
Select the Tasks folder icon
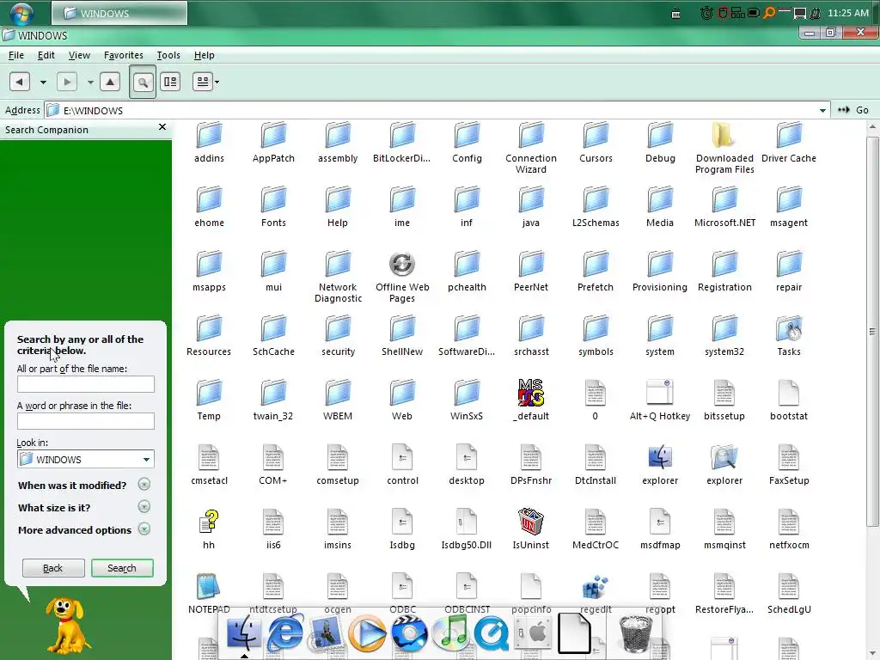coord(789,329)
